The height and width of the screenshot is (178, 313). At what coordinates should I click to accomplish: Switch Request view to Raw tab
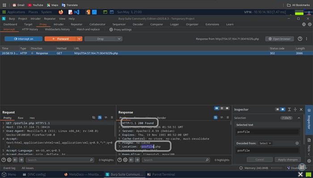tap(21, 118)
